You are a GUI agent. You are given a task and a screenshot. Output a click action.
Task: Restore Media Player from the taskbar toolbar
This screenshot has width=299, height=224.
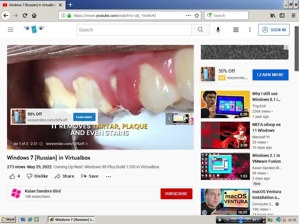pos(264,222)
